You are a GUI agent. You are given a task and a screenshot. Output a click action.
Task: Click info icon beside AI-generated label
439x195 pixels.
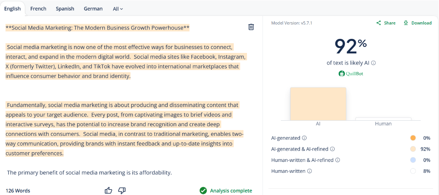[x=304, y=138]
